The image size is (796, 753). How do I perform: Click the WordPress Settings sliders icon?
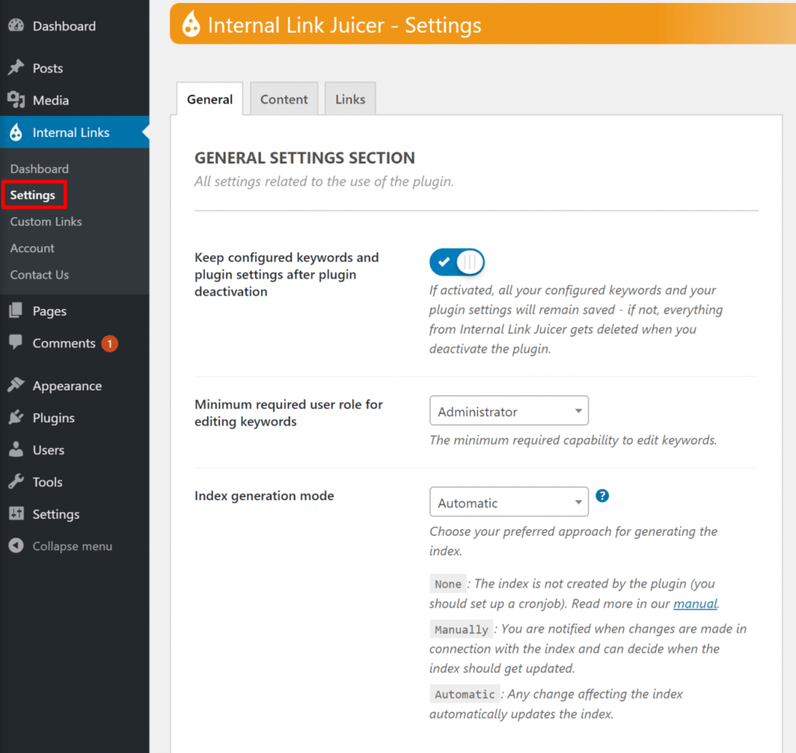pyautogui.click(x=16, y=513)
